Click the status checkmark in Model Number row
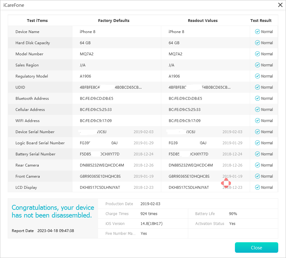 pos(257,54)
